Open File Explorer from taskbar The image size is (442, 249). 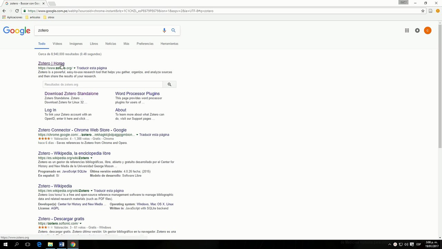pyautogui.click(x=50, y=245)
